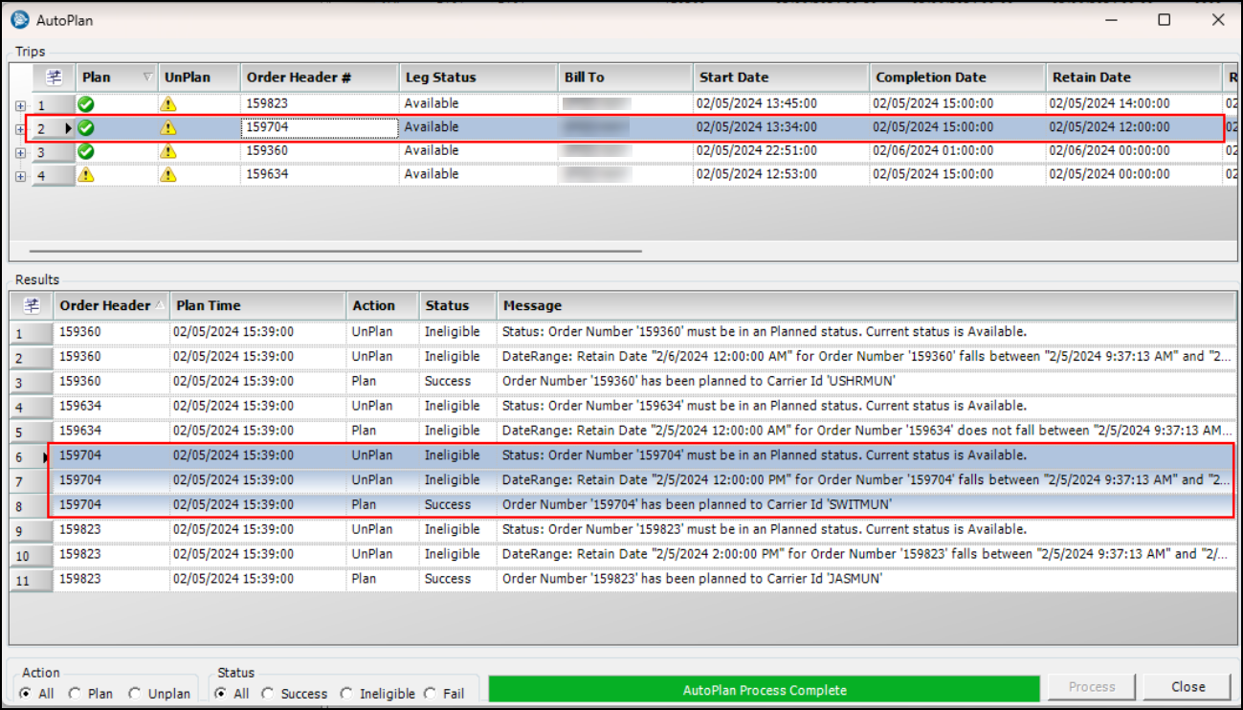1243x710 pixels.
Task: Click the Close button
Action: tap(1188, 687)
